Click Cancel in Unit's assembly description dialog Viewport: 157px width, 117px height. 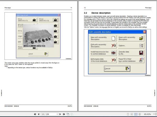click(x=117, y=69)
